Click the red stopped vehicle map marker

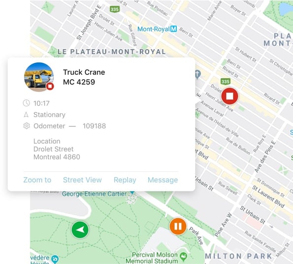pos(229,96)
